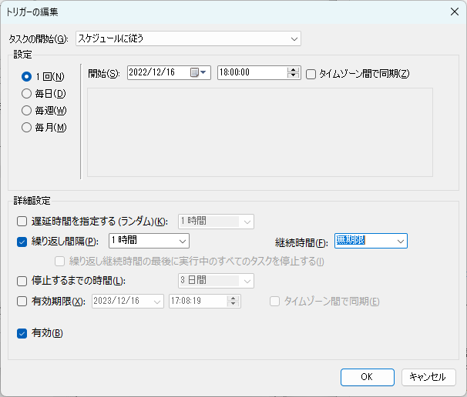
Task: Open 継続時間(F) dropdown showing 無期限
Action: pos(371,241)
